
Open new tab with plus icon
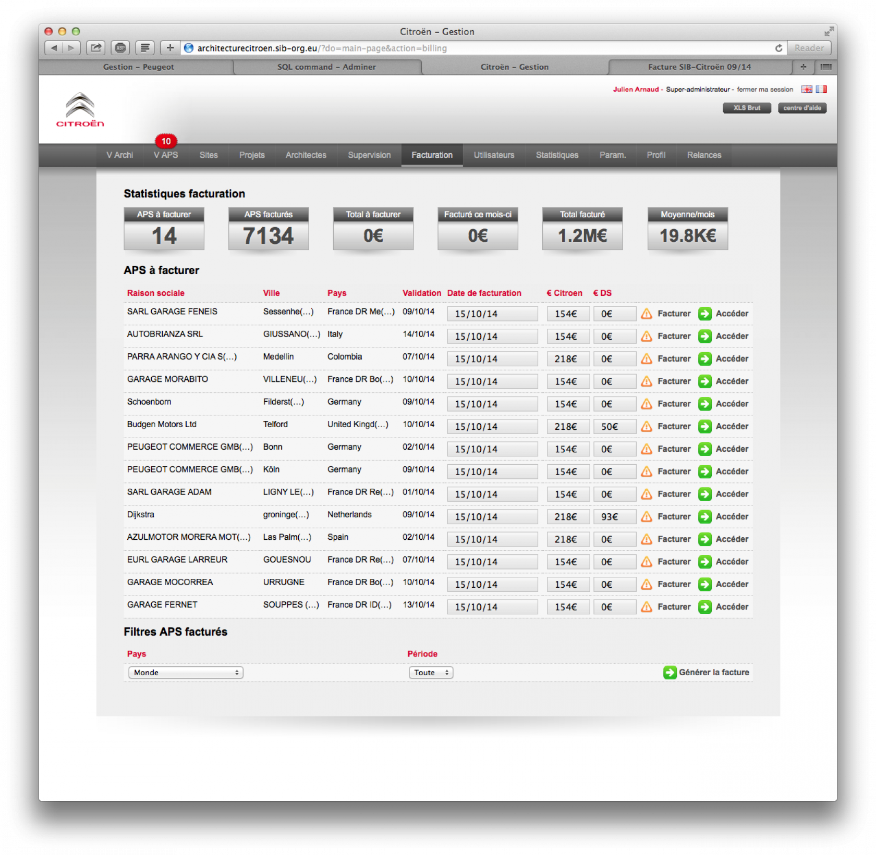pyautogui.click(x=804, y=67)
